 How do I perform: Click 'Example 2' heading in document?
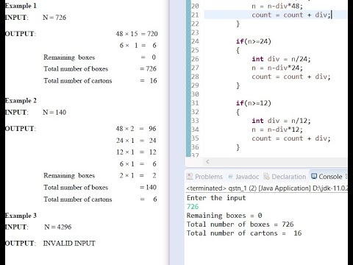[x=21, y=101]
